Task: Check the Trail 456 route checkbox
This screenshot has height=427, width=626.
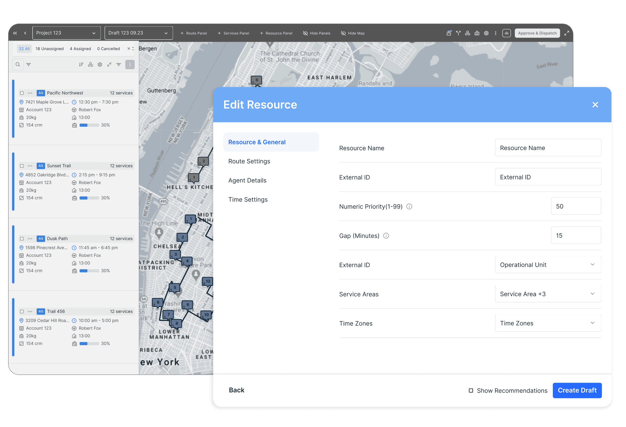Action: pyautogui.click(x=22, y=312)
